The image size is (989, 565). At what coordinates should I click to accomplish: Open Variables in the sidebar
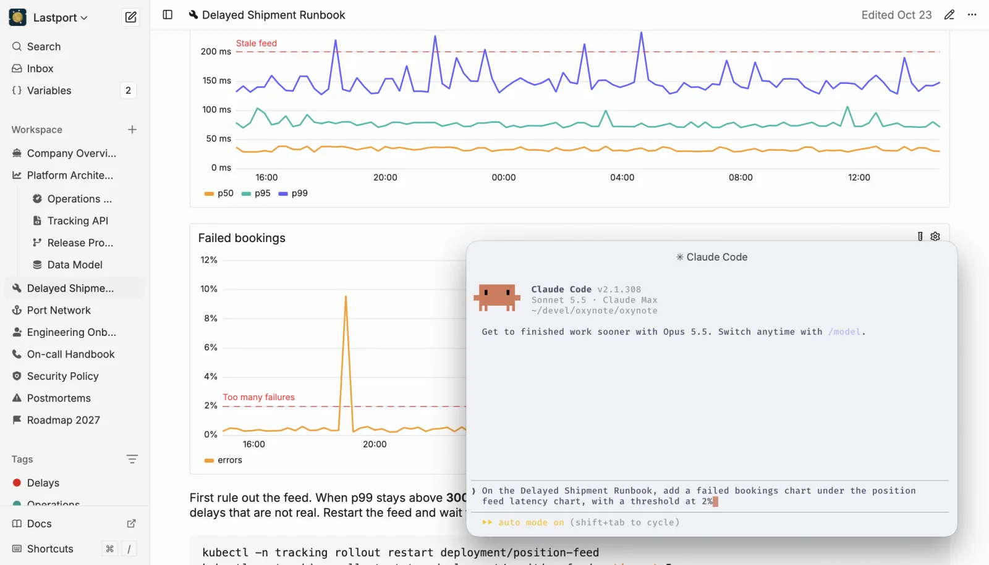(x=74, y=91)
